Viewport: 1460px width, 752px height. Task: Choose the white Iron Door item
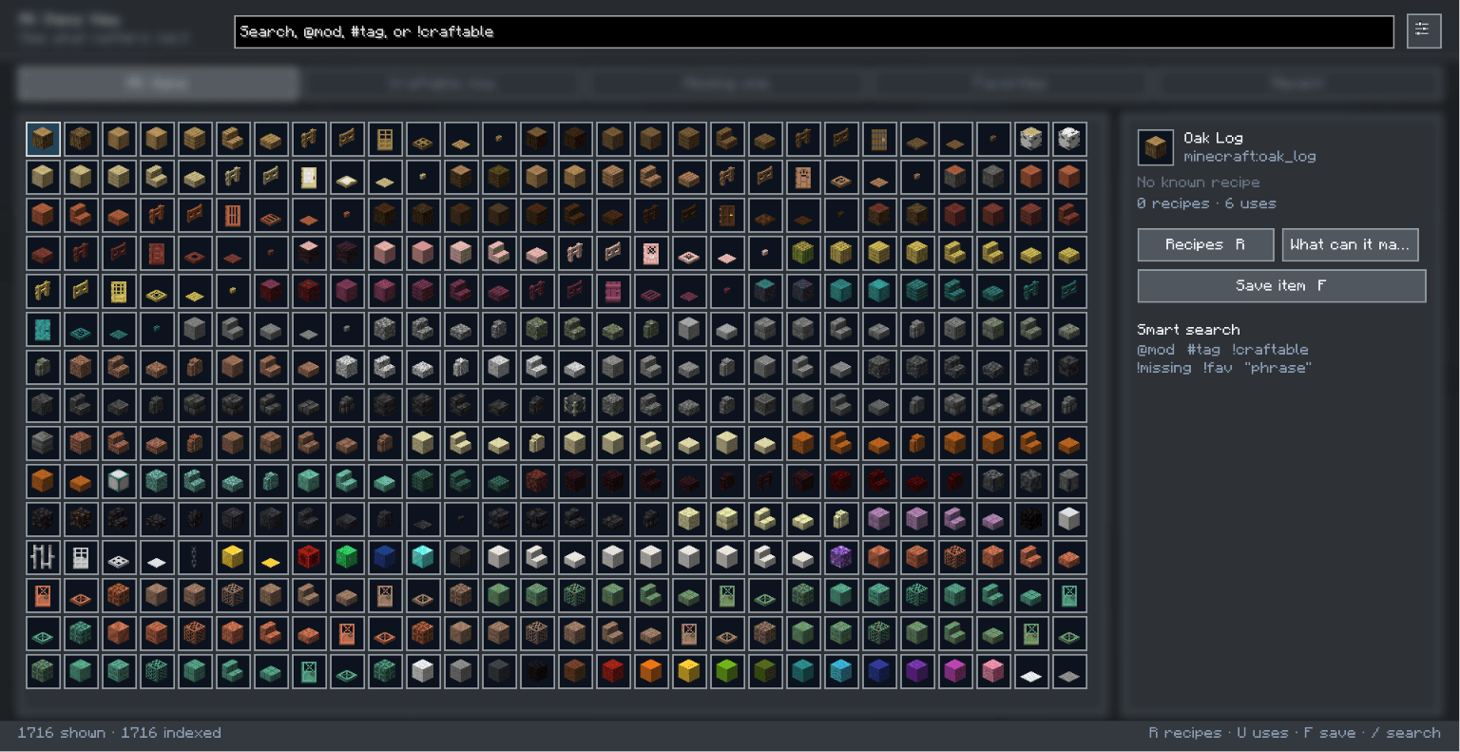81,557
